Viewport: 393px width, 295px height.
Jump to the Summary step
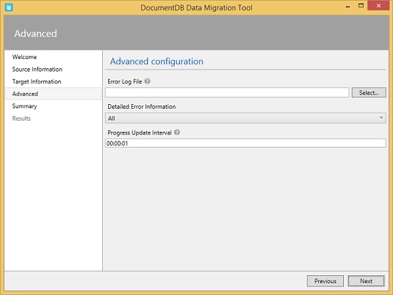pos(24,106)
